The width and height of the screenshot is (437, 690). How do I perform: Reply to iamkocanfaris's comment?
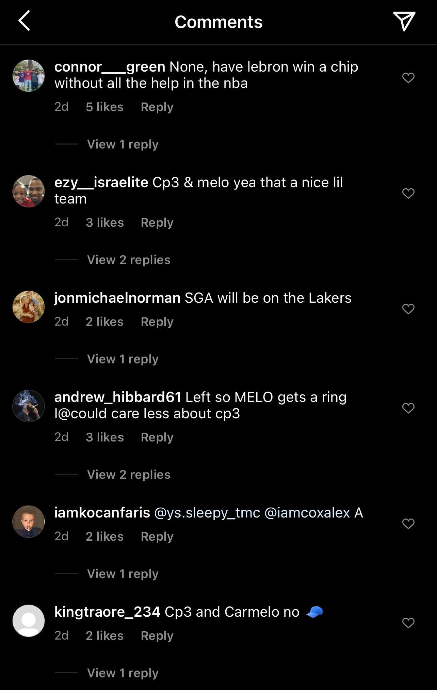tap(157, 536)
